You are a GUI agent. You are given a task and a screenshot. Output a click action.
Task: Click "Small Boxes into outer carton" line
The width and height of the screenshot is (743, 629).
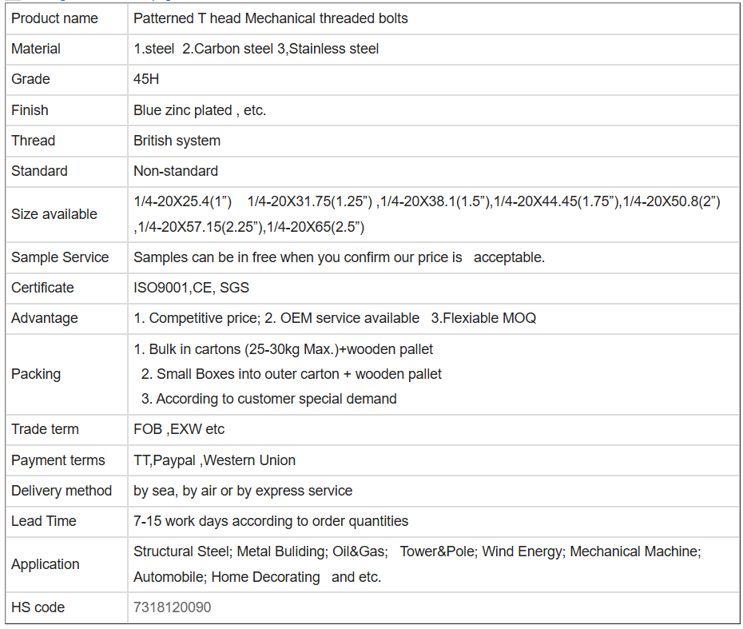(292, 374)
